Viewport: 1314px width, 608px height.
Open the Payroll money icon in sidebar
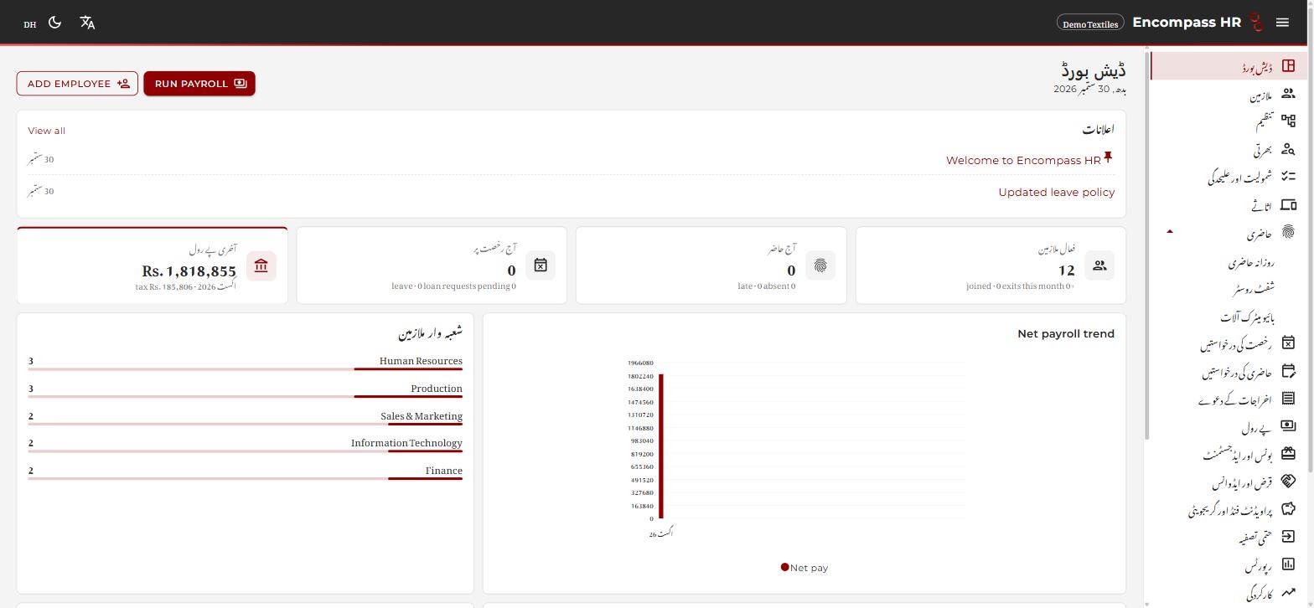1288,426
